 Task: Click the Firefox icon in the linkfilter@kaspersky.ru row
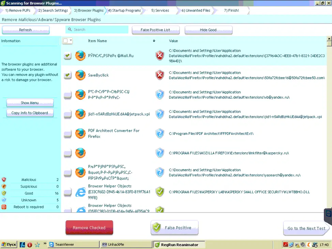(x=80, y=153)
